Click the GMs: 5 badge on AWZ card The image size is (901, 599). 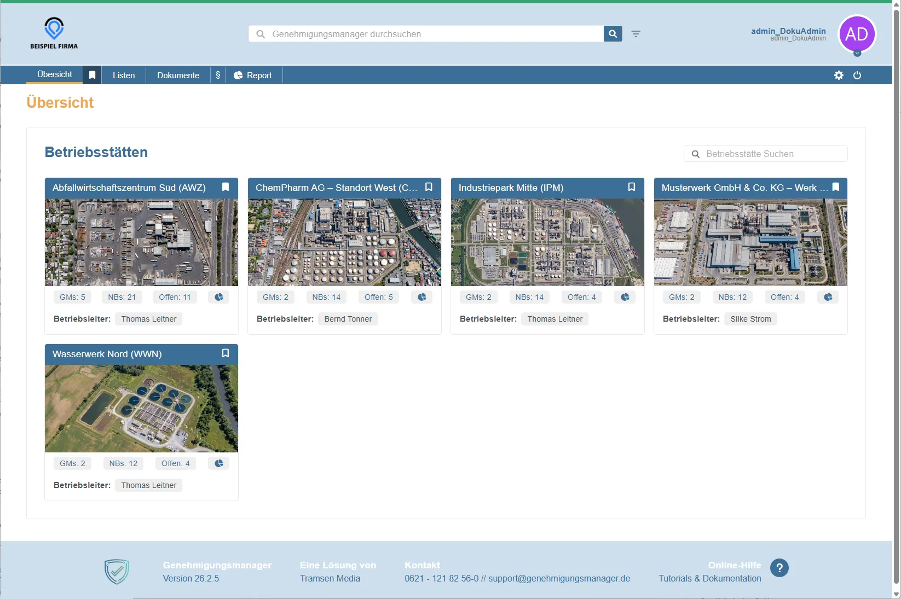pyautogui.click(x=73, y=297)
